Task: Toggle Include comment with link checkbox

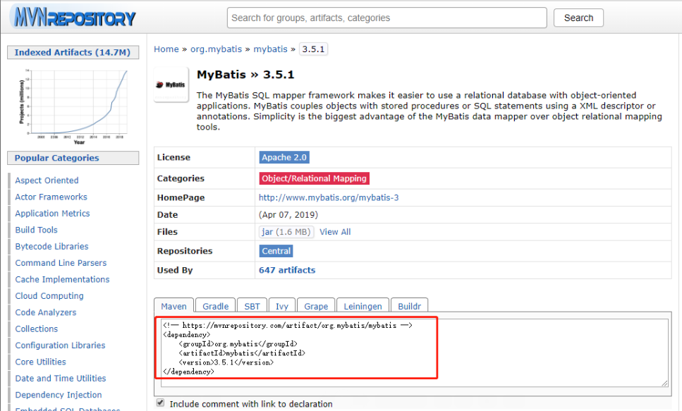Action: coord(161,403)
